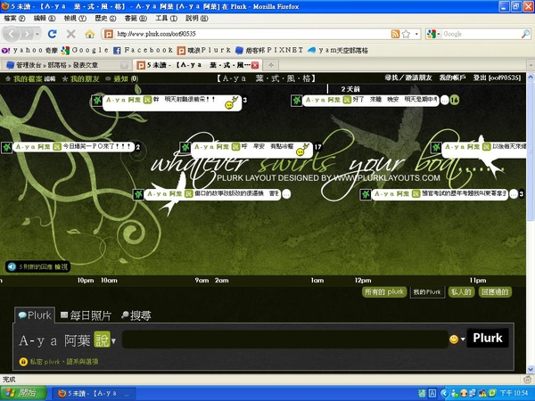Open the Facebook bookmark
The height and width of the screenshot is (401, 535).
pyautogui.click(x=143, y=51)
